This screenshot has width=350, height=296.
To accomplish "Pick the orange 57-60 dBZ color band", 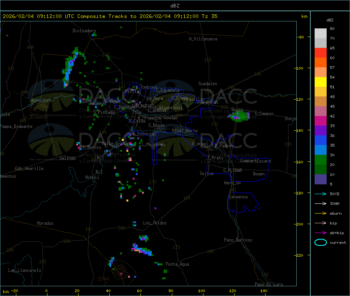I will click(x=320, y=63).
